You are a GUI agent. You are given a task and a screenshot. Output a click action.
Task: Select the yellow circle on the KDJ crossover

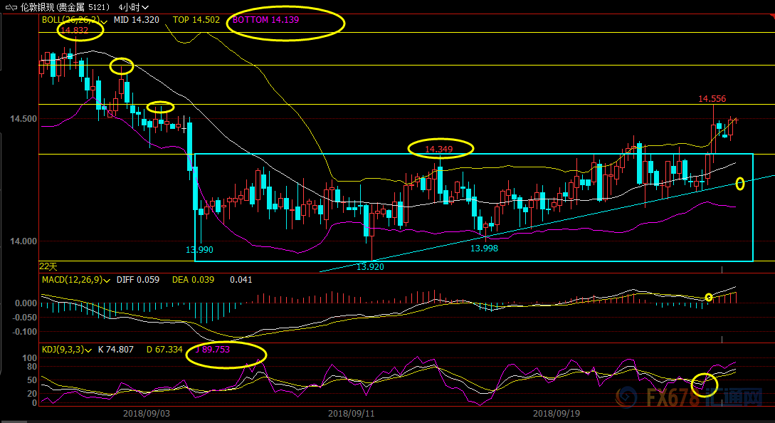pos(705,384)
